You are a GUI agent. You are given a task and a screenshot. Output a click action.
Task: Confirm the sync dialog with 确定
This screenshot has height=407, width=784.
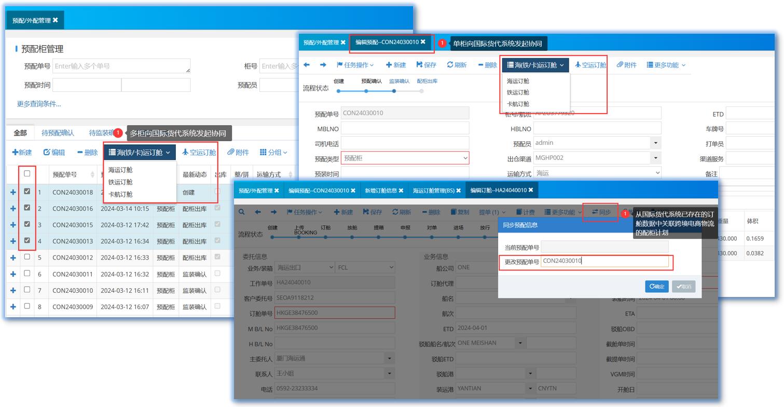(x=656, y=287)
